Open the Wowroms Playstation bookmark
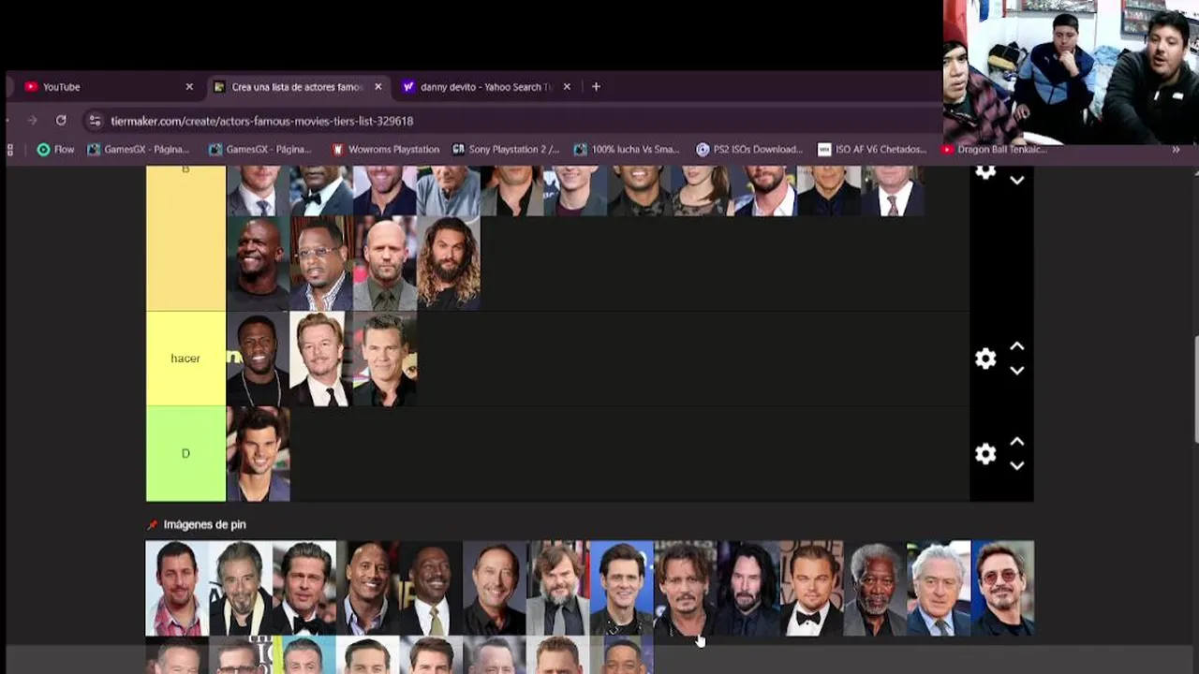The image size is (1199, 674). tap(385, 149)
